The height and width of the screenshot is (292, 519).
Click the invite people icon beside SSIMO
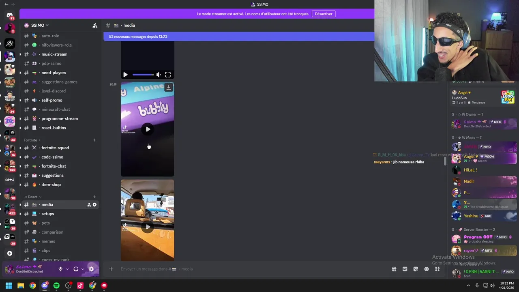coord(95,25)
